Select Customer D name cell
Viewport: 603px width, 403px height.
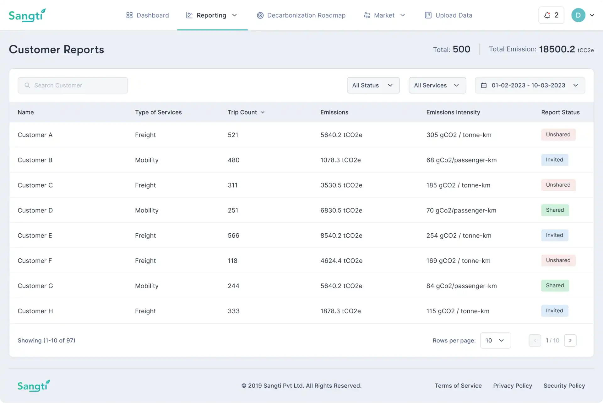[35, 210]
